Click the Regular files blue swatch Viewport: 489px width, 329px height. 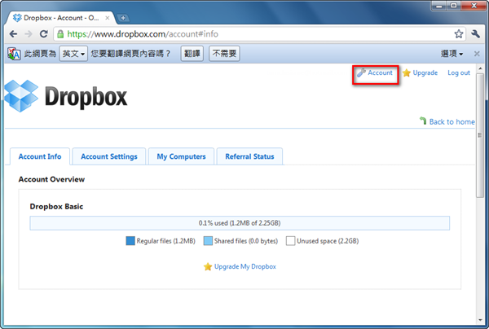(x=130, y=241)
